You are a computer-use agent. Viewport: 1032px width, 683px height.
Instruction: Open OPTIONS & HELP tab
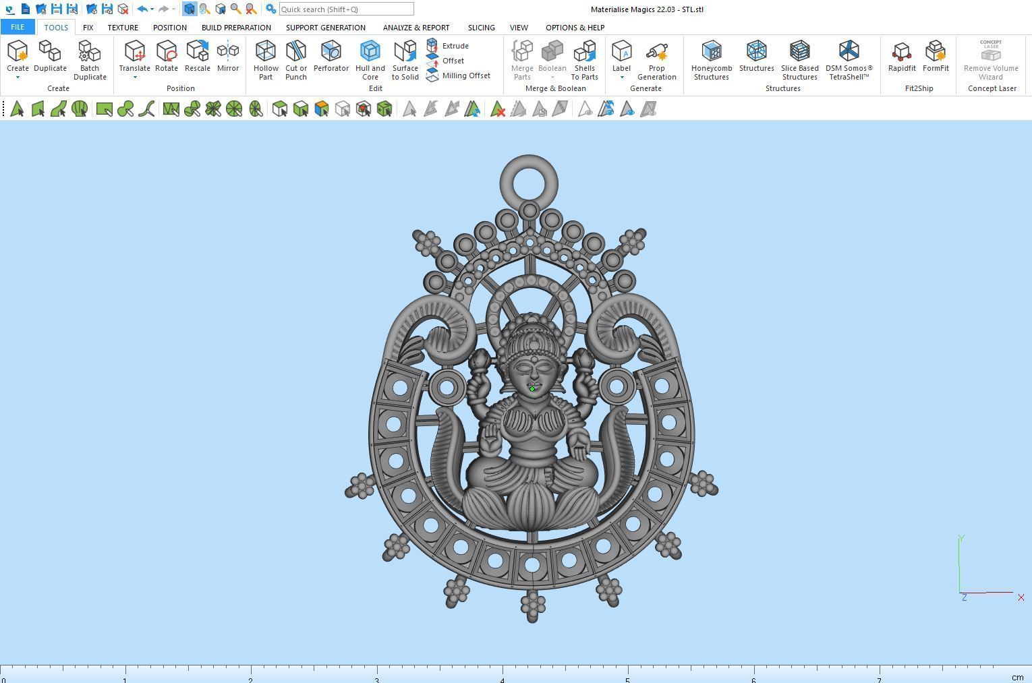[575, 28]
